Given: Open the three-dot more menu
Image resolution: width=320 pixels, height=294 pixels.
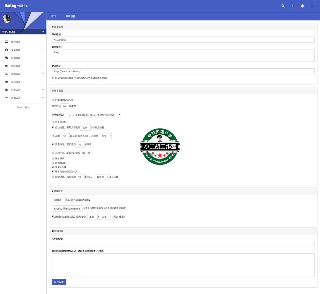Looking at the screenshot, I should point(312,6).
